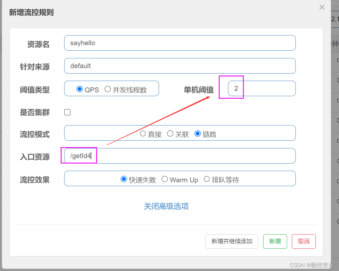Select the 并发线程数 radio option
Screen dimensions: 339x271
point(107,89)
